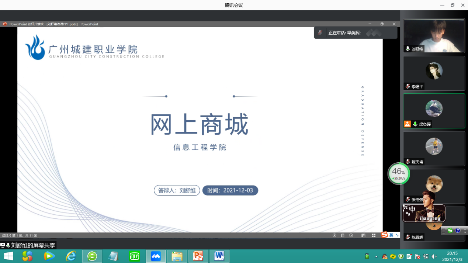Open Tencent Meeting from the taskbar
The width and height of the screenshot is (468, 263).
(156, 256)
